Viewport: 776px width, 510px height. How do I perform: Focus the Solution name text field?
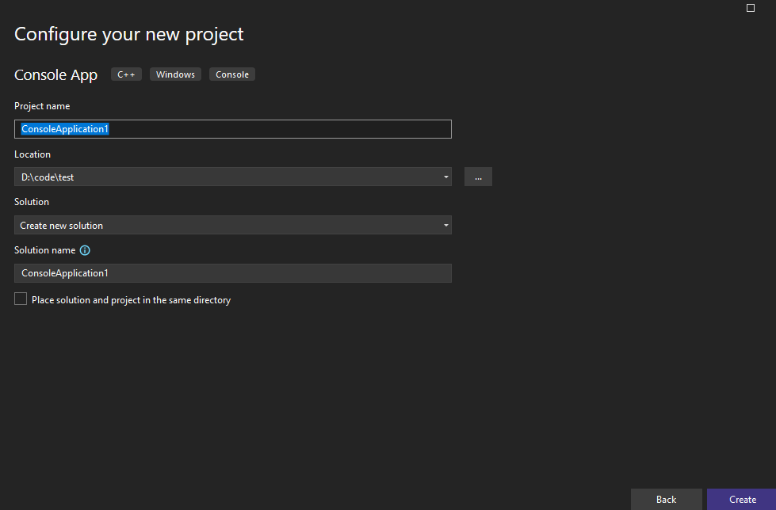[232, 273]
